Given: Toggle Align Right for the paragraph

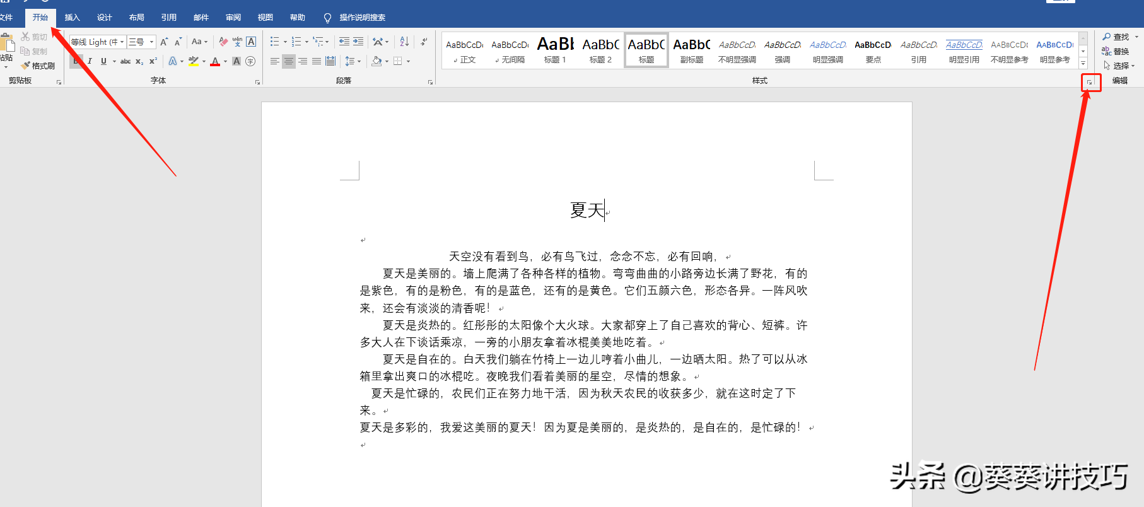Looking at the screenshot, I should pyautogui.click(x=303, y=61).
